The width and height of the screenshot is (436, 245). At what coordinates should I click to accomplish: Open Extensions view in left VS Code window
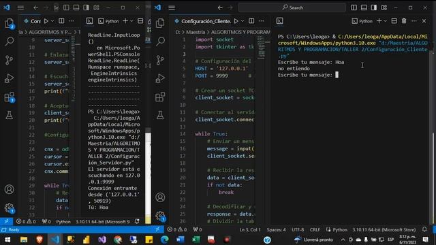[9, 97]
